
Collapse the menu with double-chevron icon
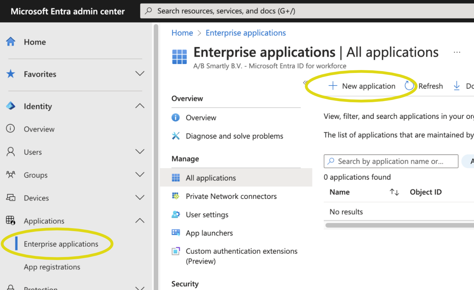(x=305, y=83)
